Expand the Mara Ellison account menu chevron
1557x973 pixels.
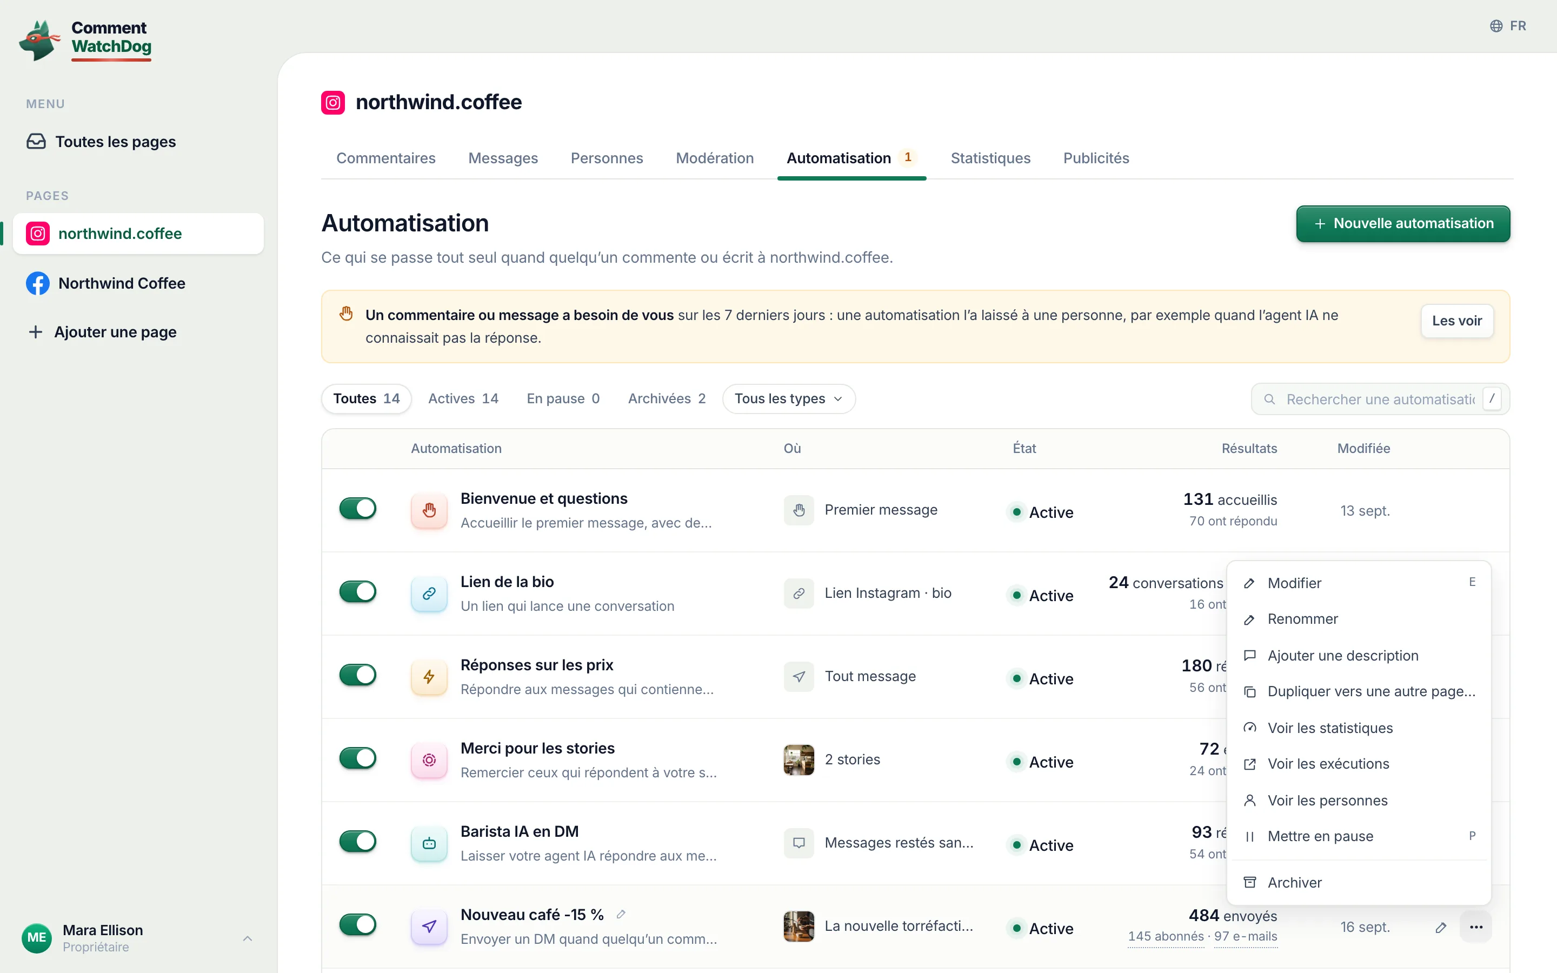247,938
